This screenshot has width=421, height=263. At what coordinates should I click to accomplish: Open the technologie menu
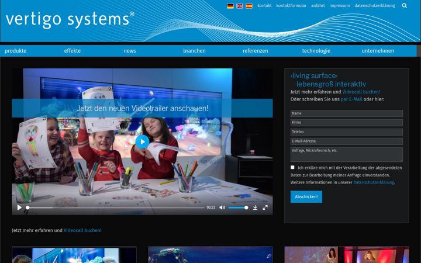coord(316,51)
